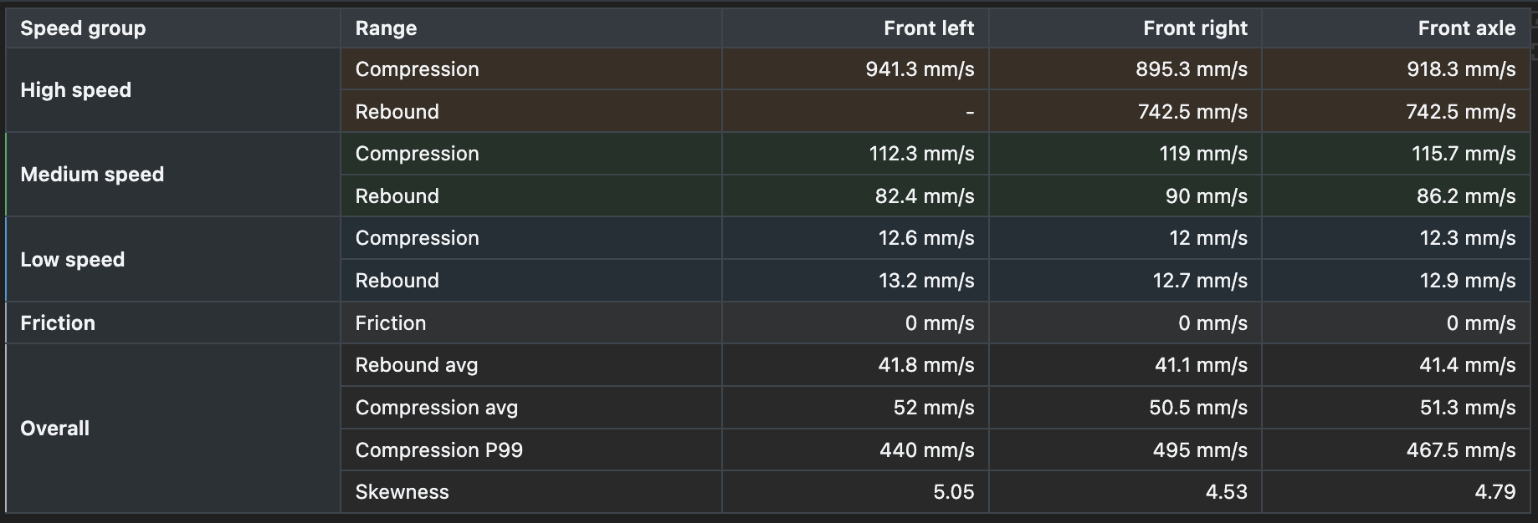Select the High speed group cell

pyautogui.click(x=173, y=90)
